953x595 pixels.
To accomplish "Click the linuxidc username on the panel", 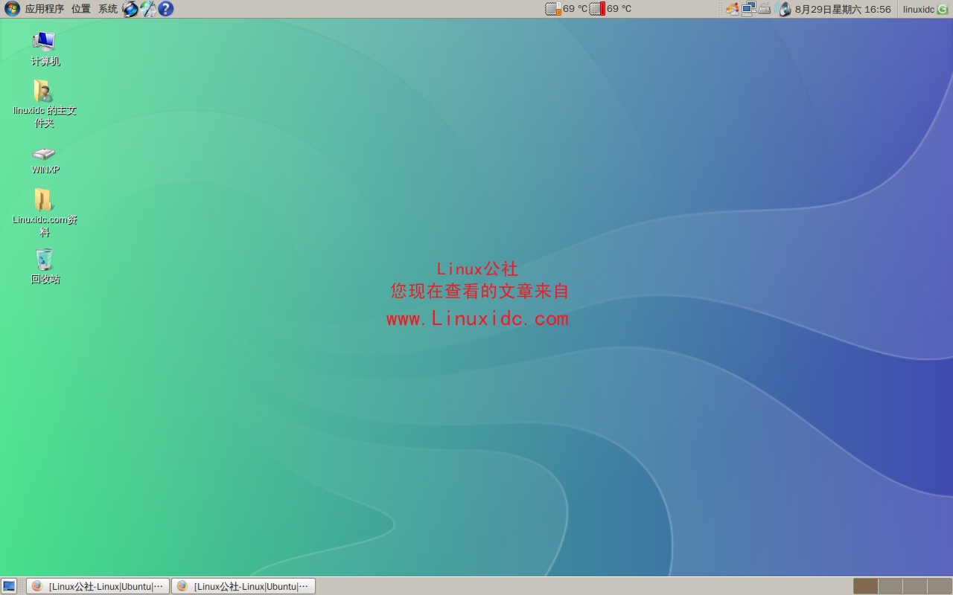I will [x=919, y=9].
